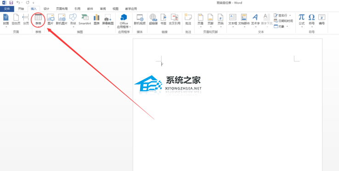
Task: Insert a blank page with 空白页
Action: [16, 19]
